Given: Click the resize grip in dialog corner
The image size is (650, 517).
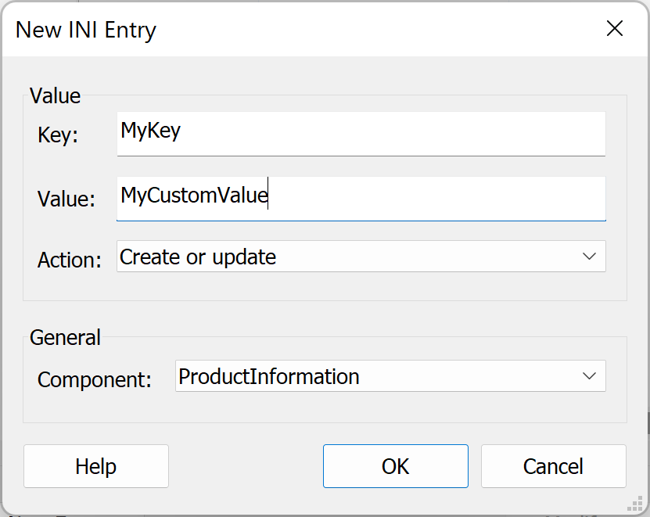Looking at the screenshot, I should [x=635, y=504].
